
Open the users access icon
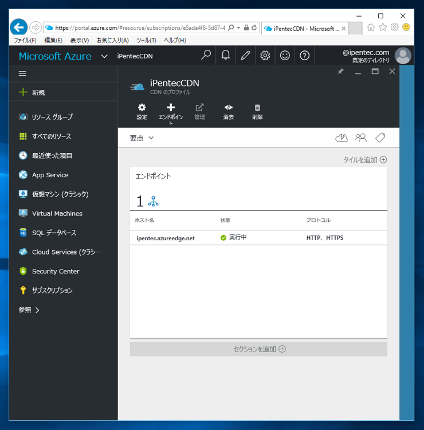(361, 138)
